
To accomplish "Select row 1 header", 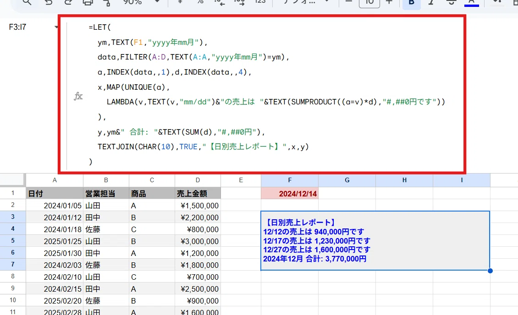I will pos(12,193).
